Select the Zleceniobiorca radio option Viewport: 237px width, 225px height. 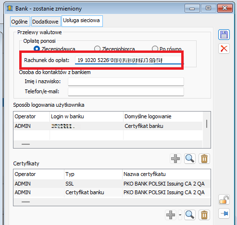[97, 49]
